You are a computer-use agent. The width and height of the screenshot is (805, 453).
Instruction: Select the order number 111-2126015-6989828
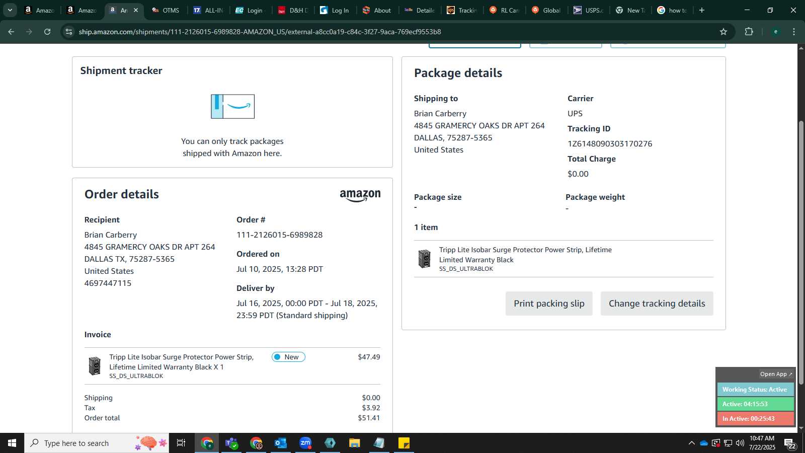(280, 235)
